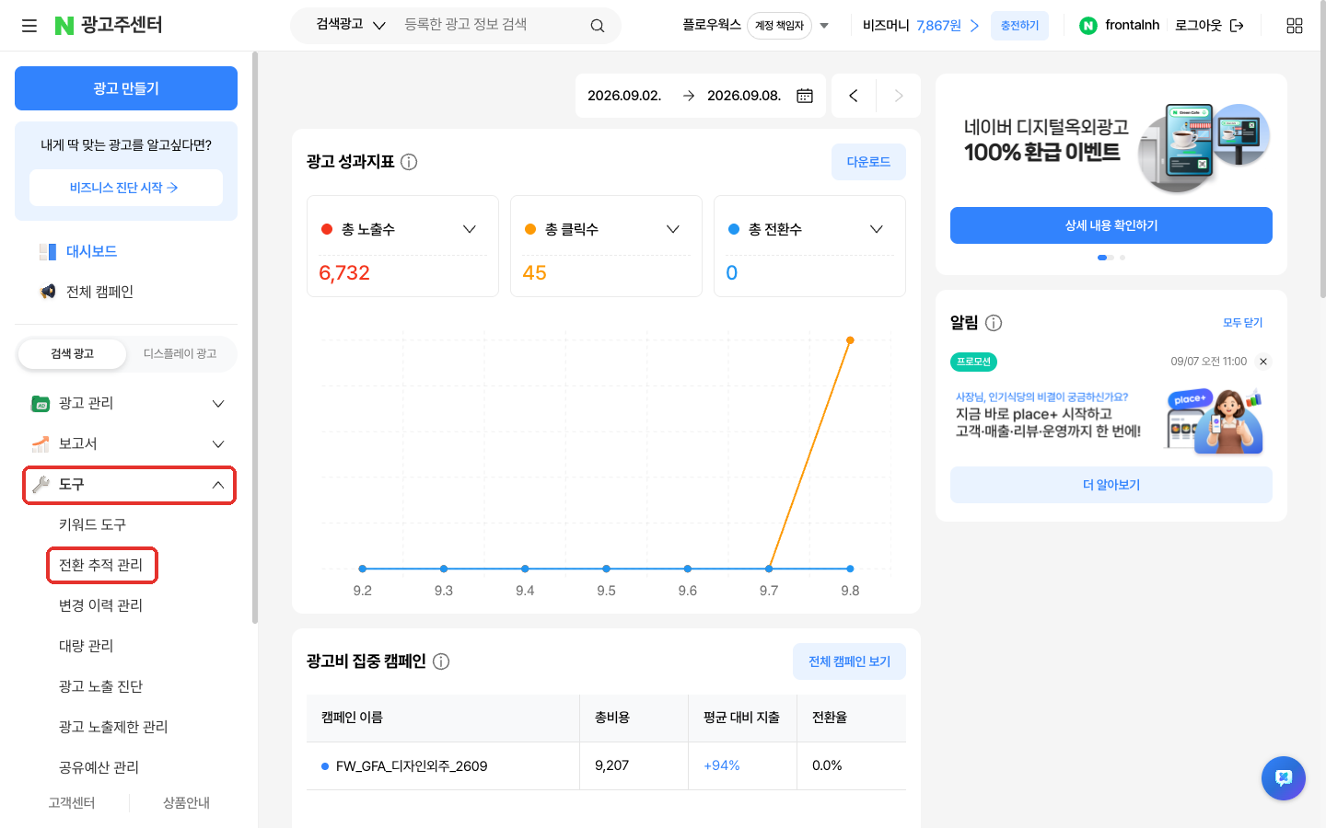1326x828 pixels.
Task: Open the 총 전환수 metric dropdown
Action: pos(877,229)
